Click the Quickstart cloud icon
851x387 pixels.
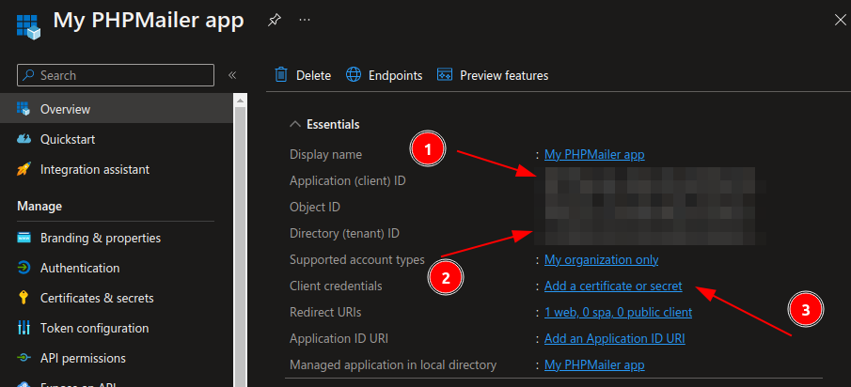coord(24,139)
